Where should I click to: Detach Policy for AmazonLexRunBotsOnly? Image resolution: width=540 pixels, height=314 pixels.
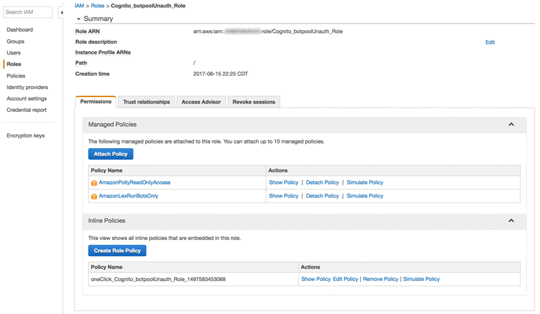[x=323, y=196]
